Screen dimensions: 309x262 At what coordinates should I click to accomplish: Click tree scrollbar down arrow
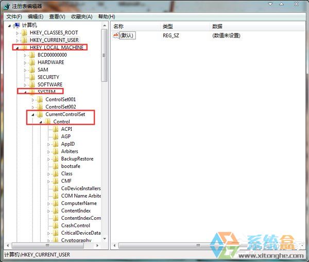pos(105,239)
